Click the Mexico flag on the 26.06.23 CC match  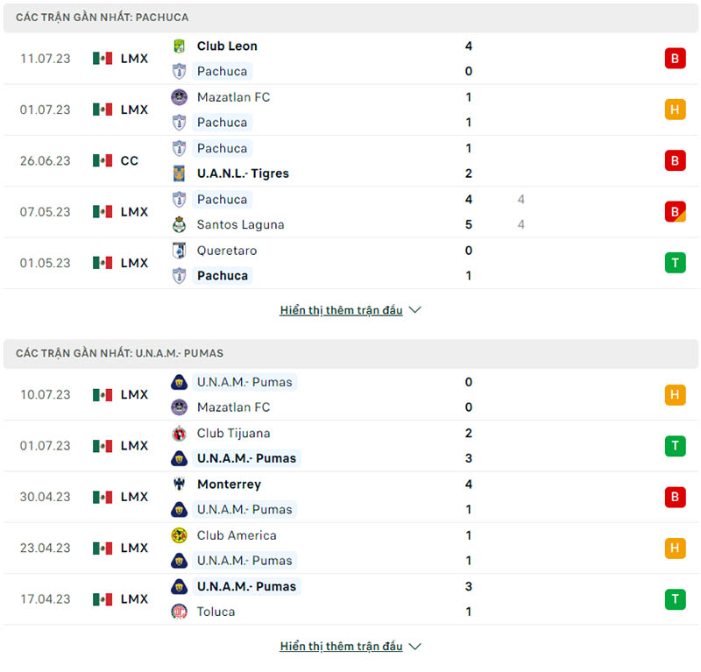103,161
